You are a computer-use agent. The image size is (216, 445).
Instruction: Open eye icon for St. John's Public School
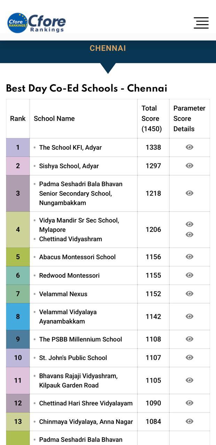coord(190,357)
